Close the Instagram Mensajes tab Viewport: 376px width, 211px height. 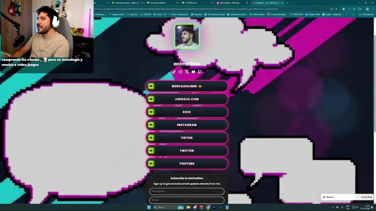247,3
